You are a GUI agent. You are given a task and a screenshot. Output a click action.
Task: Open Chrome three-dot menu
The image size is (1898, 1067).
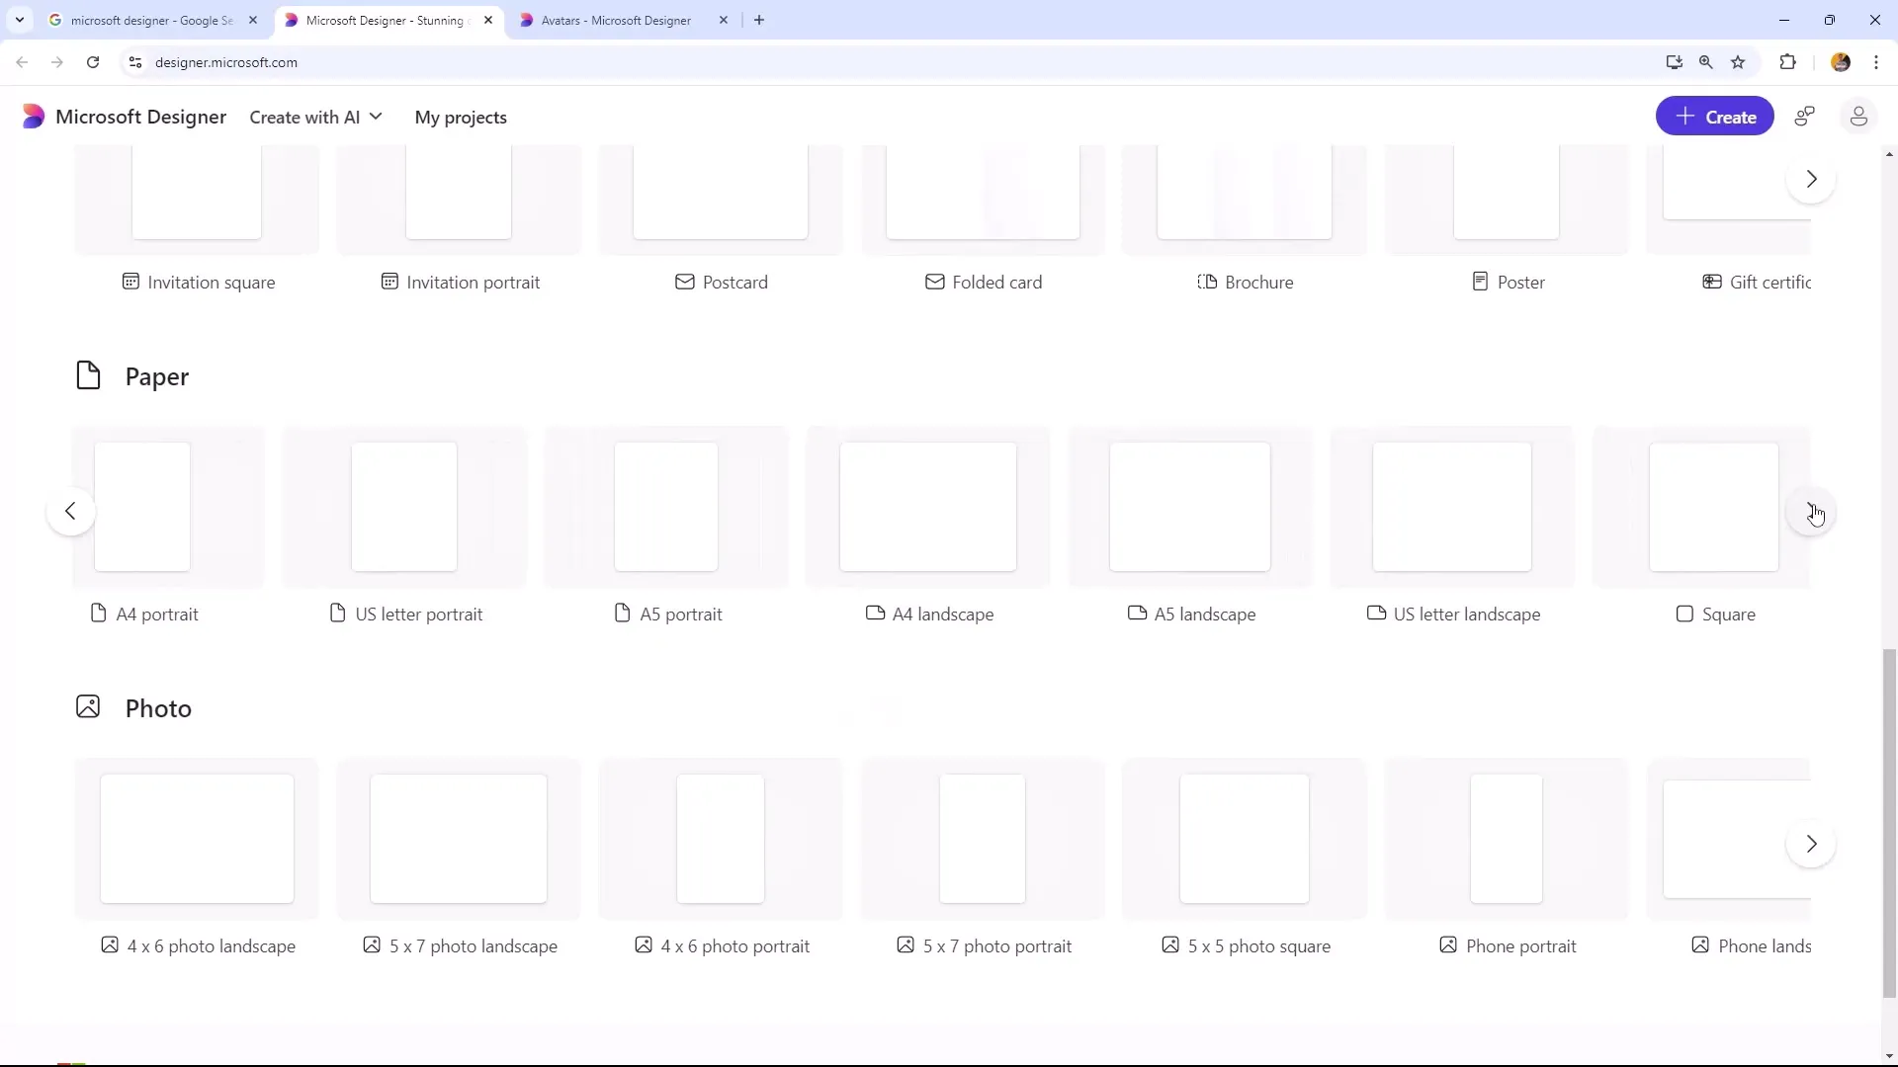(x=1876, y=62)
